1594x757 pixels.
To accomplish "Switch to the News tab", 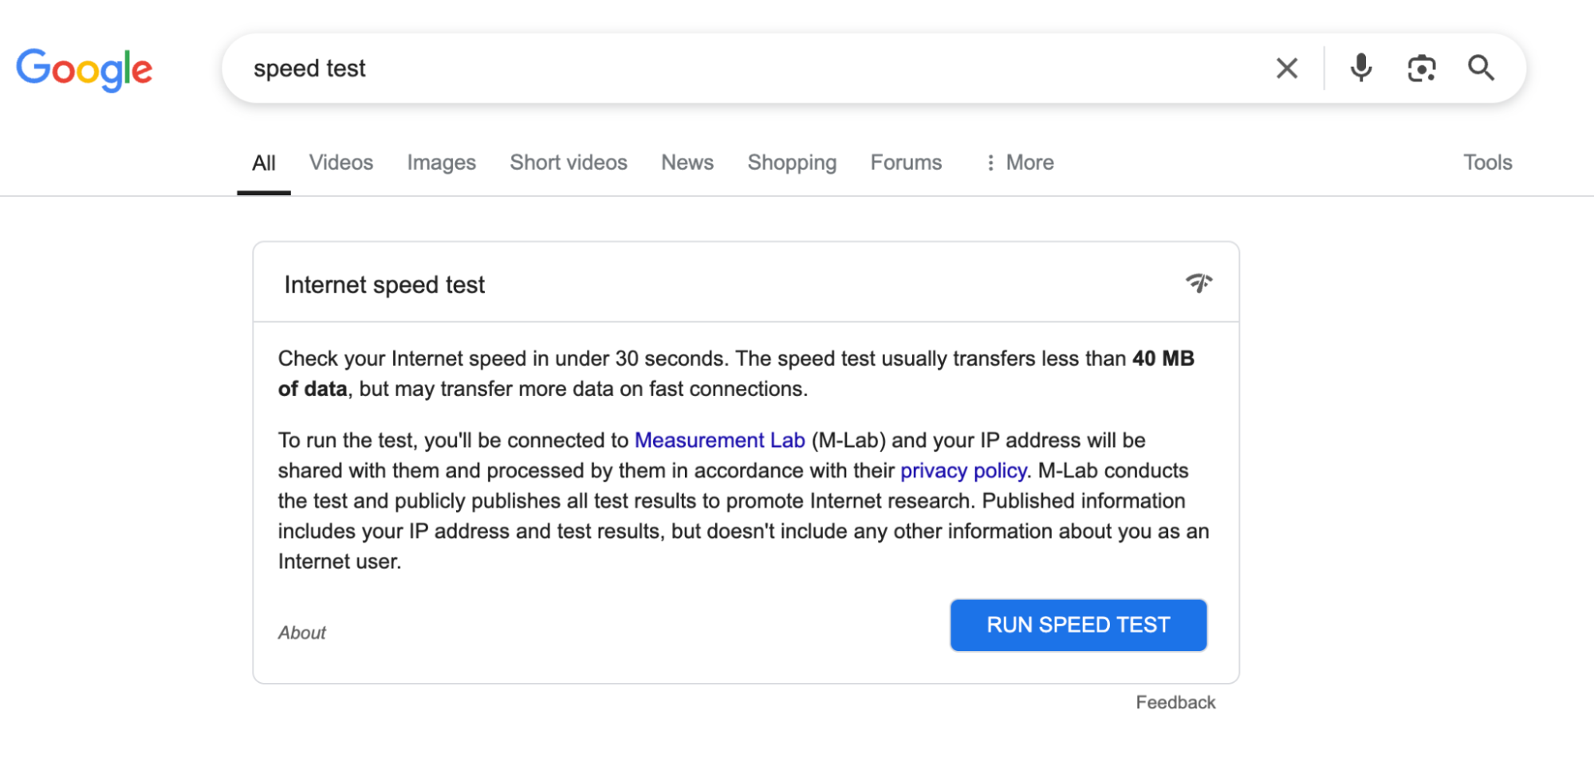I will point(687,163).
